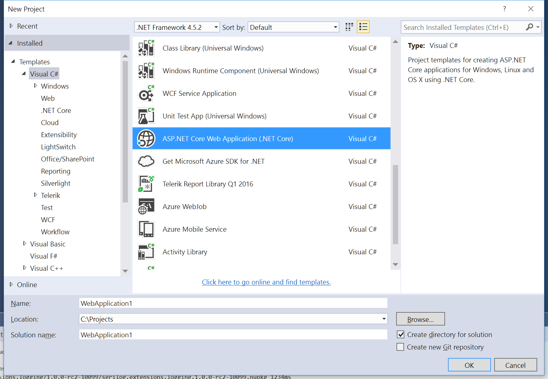Open the Location path dropdown arrow
548x379 pixels.
coord(384,319)
